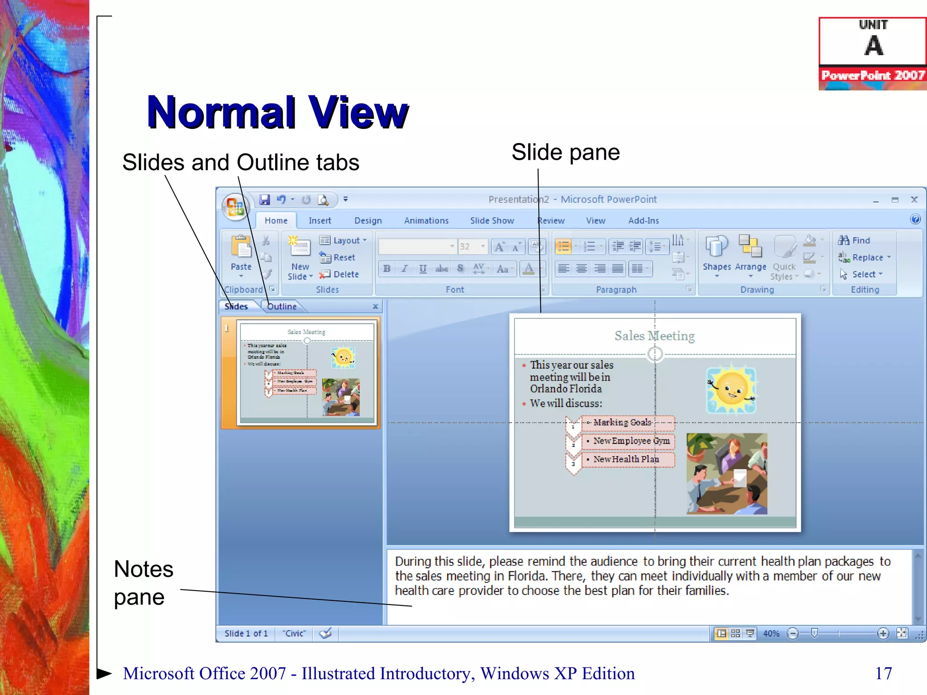Image resolution: width=927 pixels, height=695 pixels.
Task: Click Increase List Level icon
Action: (x=636, y=247)
